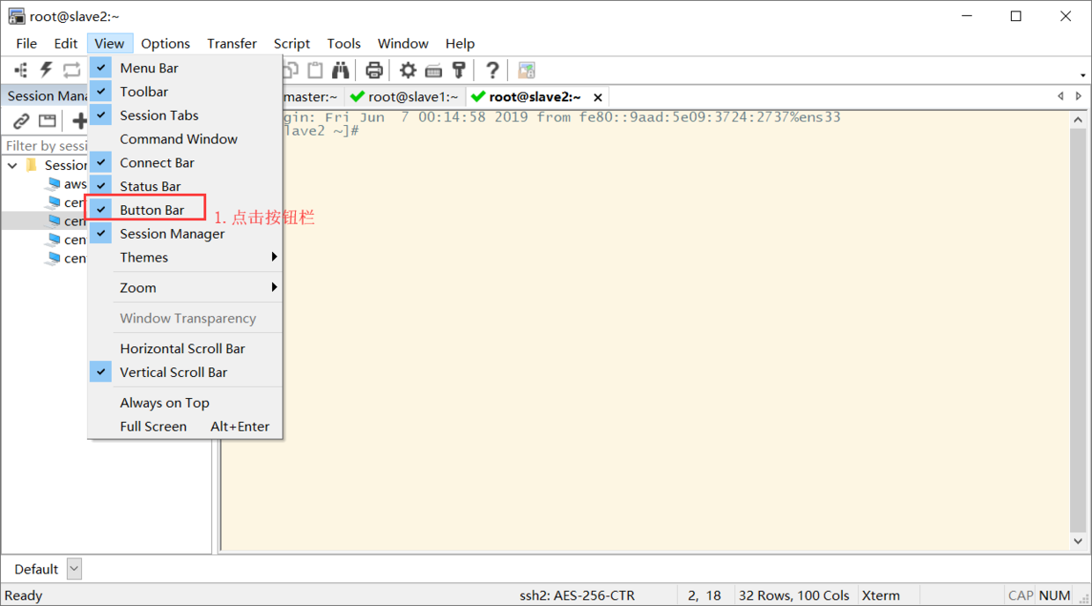1092x606 pixels.
Task: Click the NUM indicator in the status bar
Action: [x=1054, y=595]
